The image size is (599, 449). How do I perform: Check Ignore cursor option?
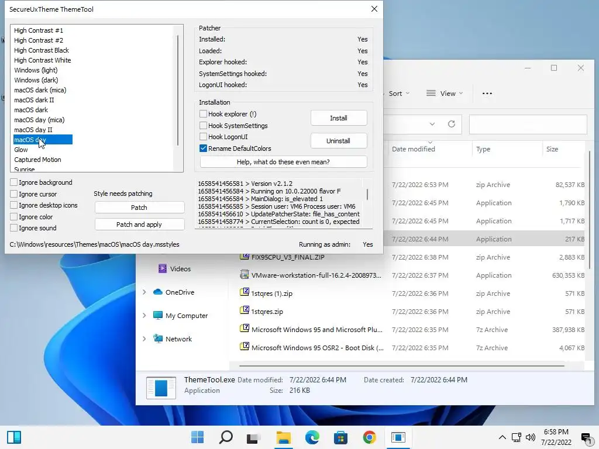pyautogui.click(x=14, y=194)
